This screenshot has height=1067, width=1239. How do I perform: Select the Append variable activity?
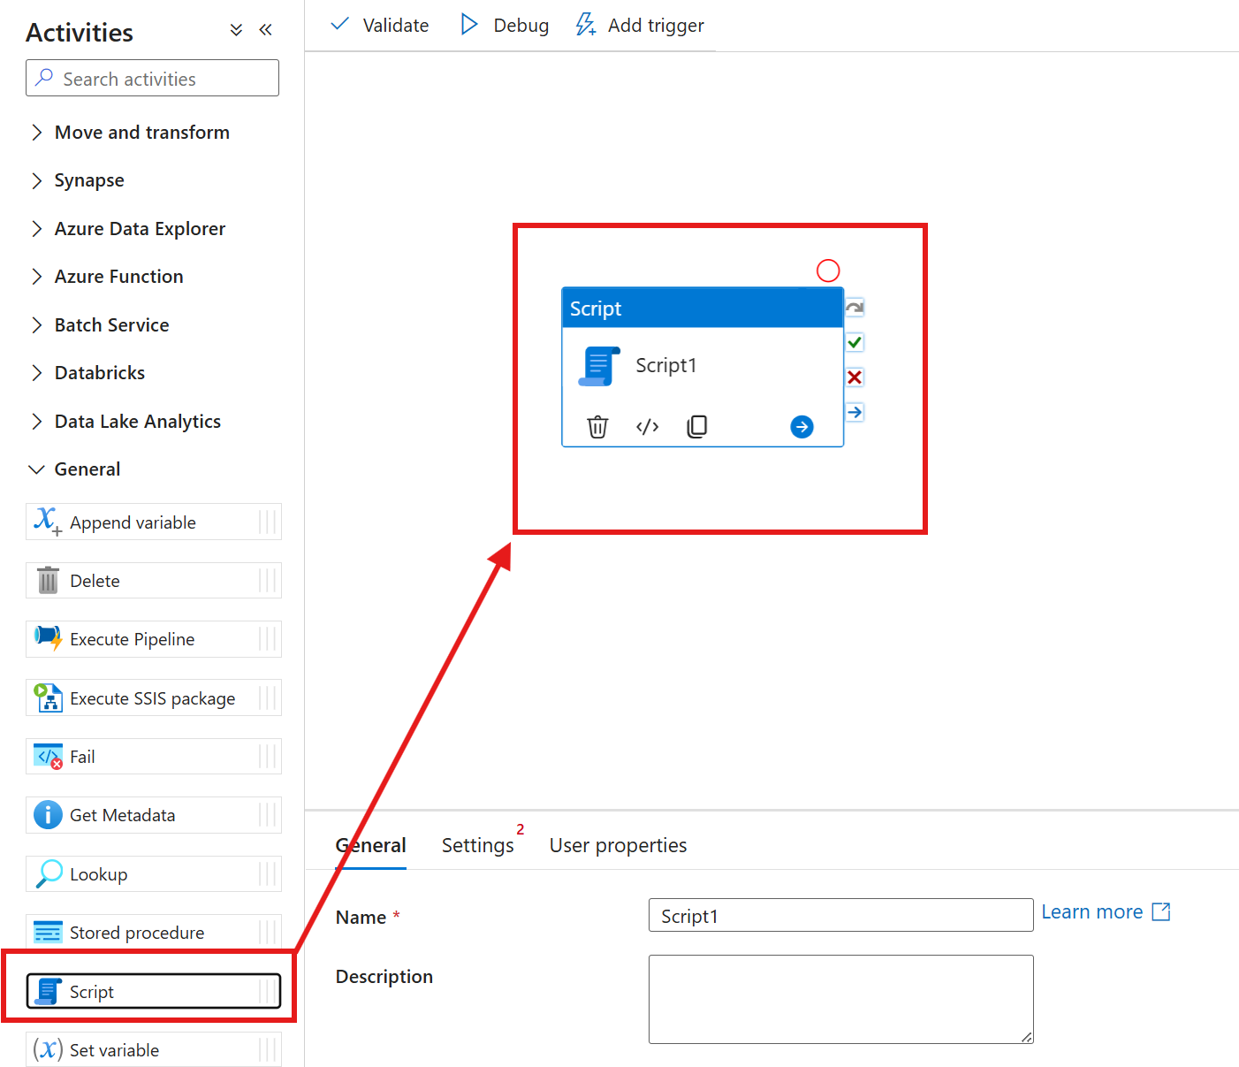[x=154, y=522]
